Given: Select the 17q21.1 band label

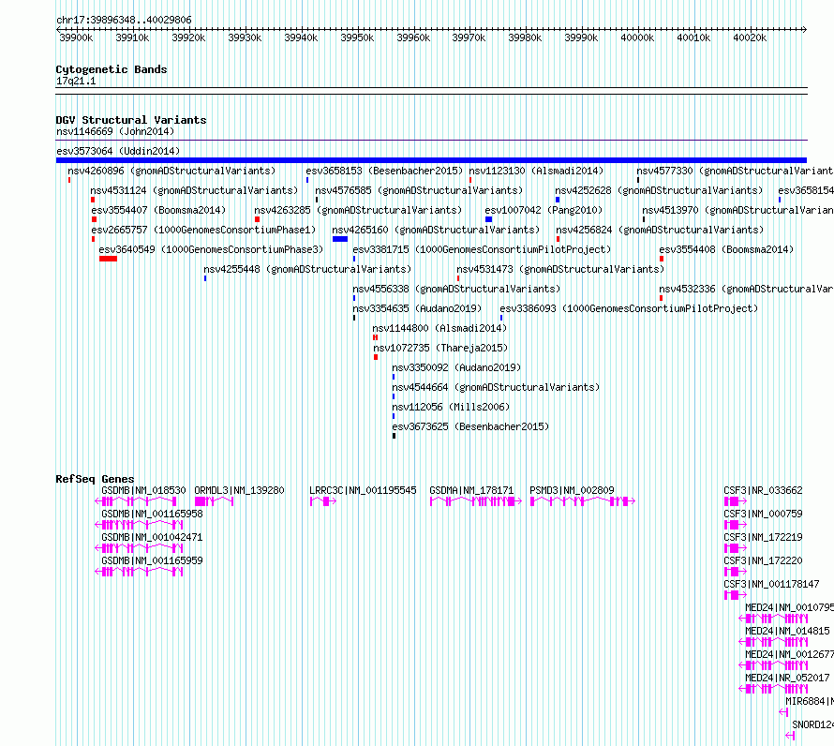Looking at the screenshot, I should point(76,81).
